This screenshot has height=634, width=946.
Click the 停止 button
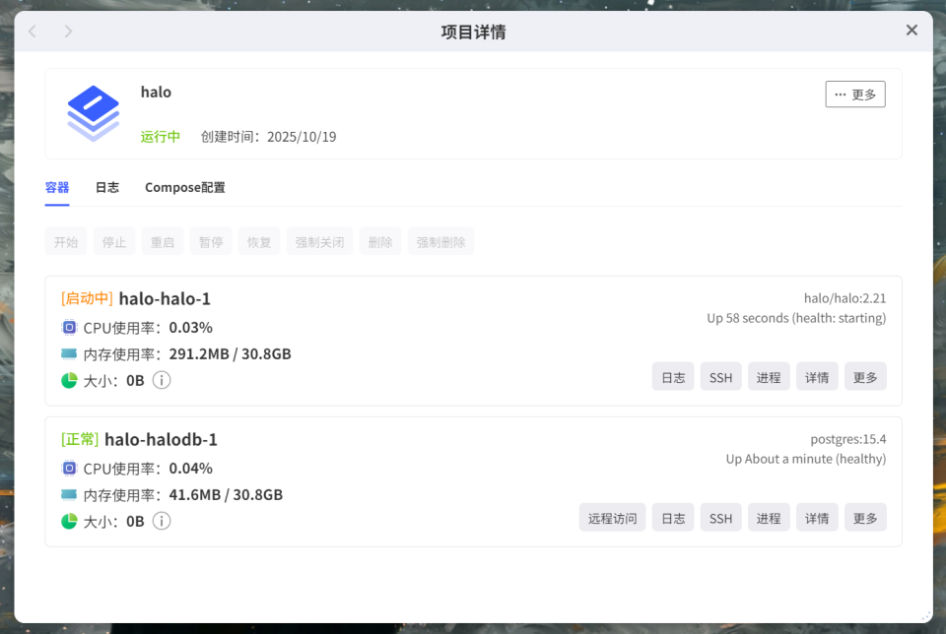click(x=114, y=241)
